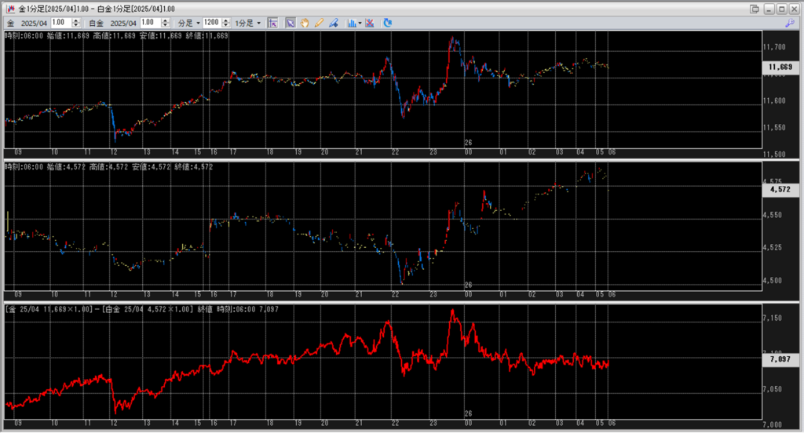
Task: Choose the pencil drawing tool
Action: click(319, 23)
